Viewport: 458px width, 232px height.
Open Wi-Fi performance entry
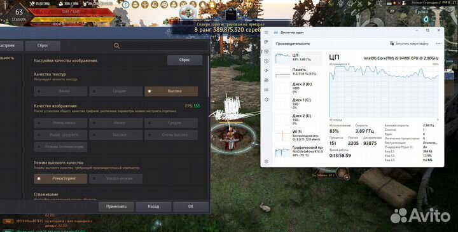pyautogui.click(x=298, y=135)
